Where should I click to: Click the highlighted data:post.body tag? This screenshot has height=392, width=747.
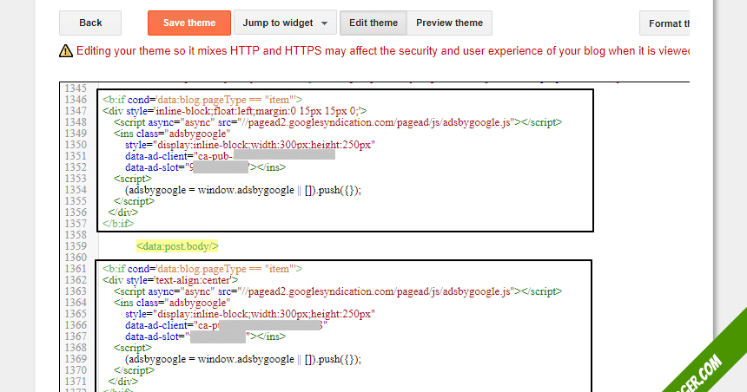pos(177,246)
